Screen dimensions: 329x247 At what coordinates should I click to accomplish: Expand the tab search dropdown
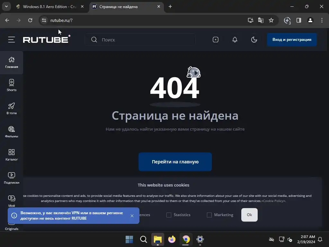tap(6, 6)
